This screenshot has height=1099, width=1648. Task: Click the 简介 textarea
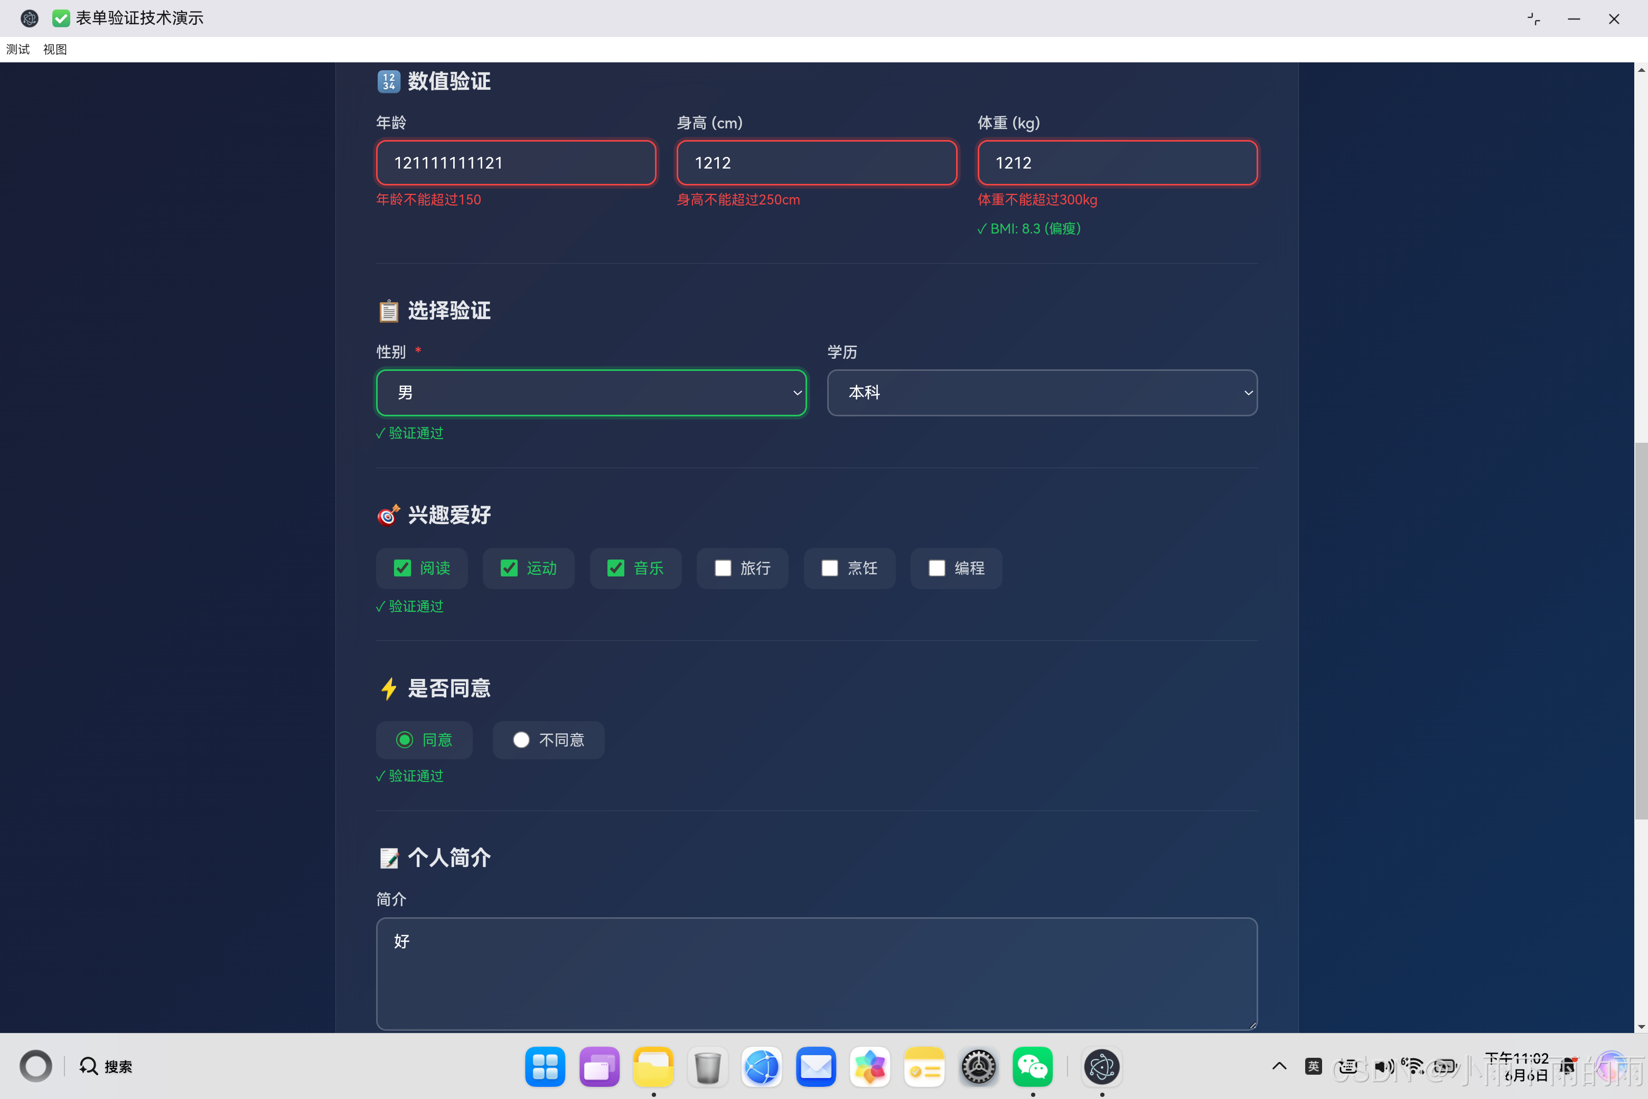pos(816,974)
